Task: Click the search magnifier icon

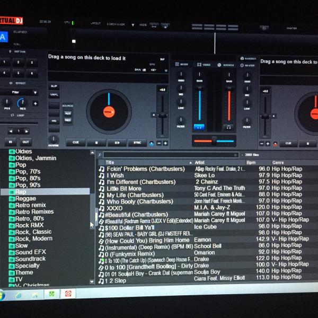Action: pos(100,155)
